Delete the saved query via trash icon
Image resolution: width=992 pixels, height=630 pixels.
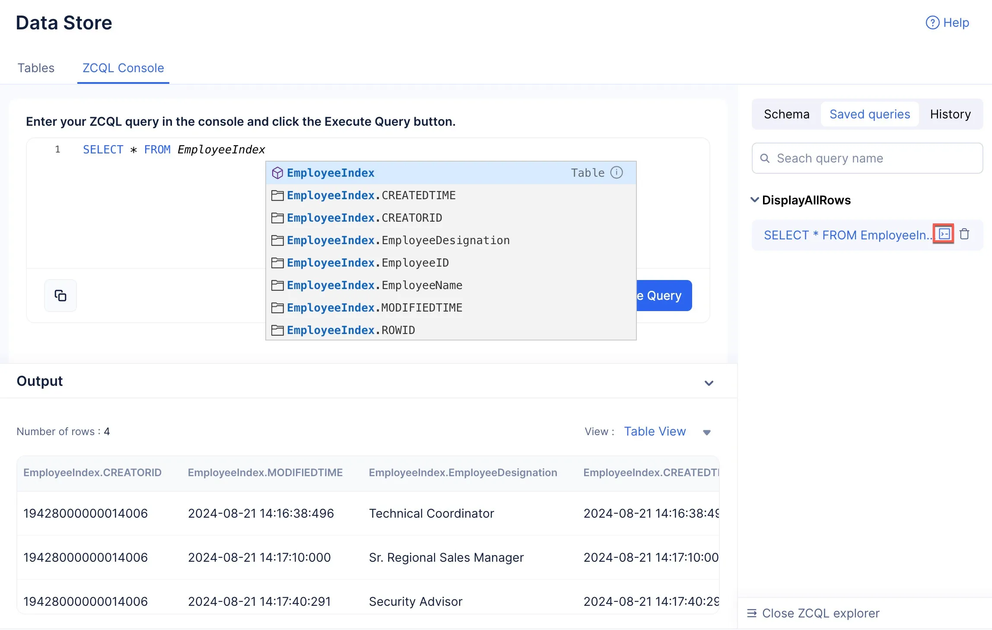click(x=964, y=234)
